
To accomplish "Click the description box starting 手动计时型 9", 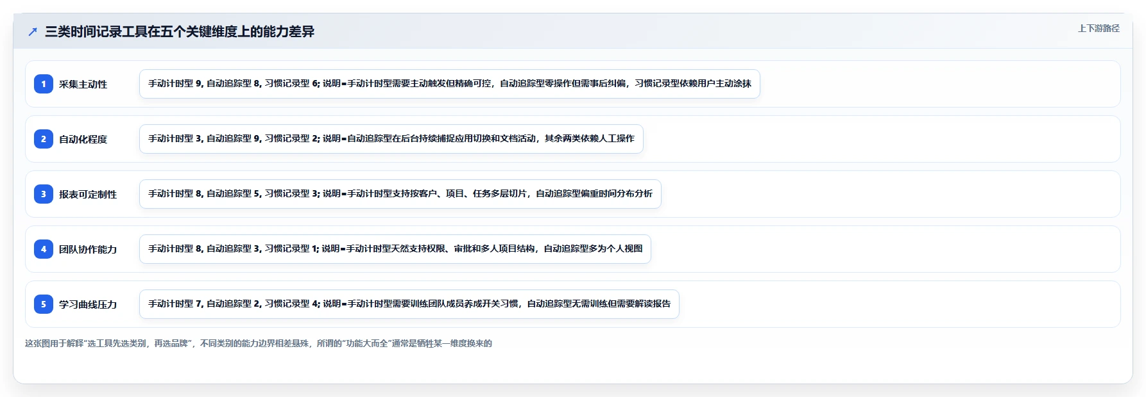I will 450,84.
